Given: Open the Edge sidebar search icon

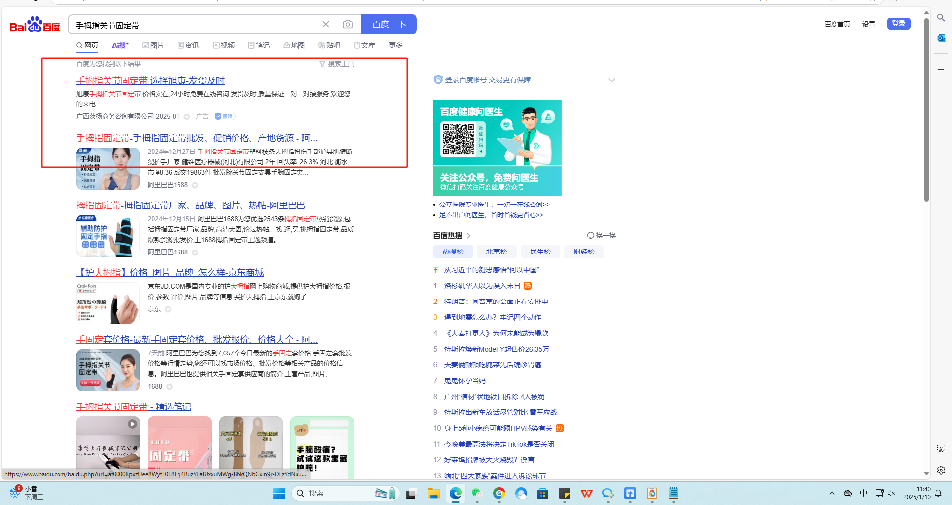Looking at the screenshot, I should point(941,18).
